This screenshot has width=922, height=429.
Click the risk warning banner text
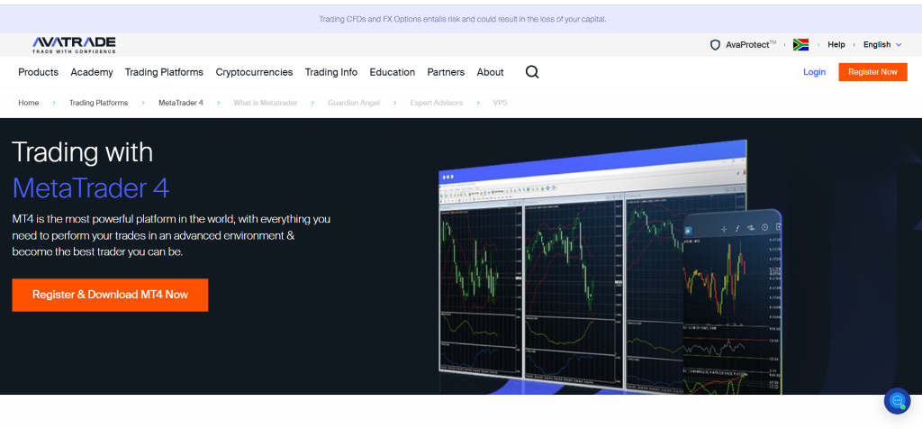[462, 20]
